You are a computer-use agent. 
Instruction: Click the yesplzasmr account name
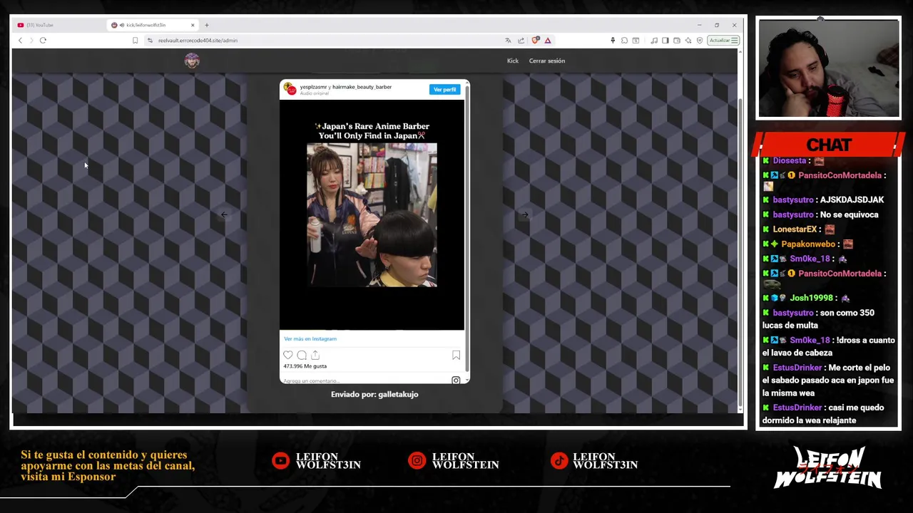(x=313, y=87)
